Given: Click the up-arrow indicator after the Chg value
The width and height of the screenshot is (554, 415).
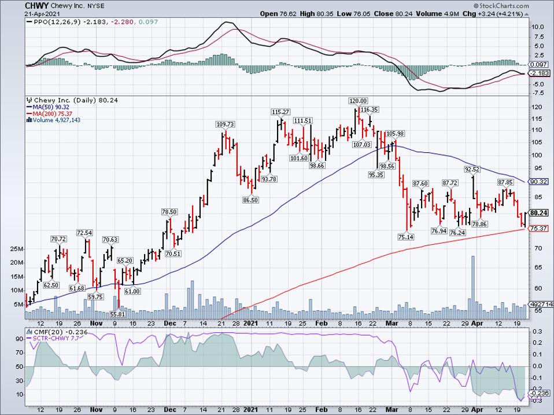Looking at the screenshot, I should pyautogui.click(x=526, y=14).
